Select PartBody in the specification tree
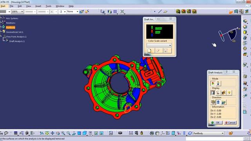 tap(11, 27)
